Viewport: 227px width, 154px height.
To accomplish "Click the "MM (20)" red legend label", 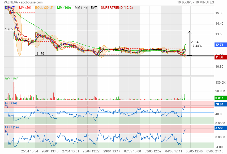I will 25,8.
